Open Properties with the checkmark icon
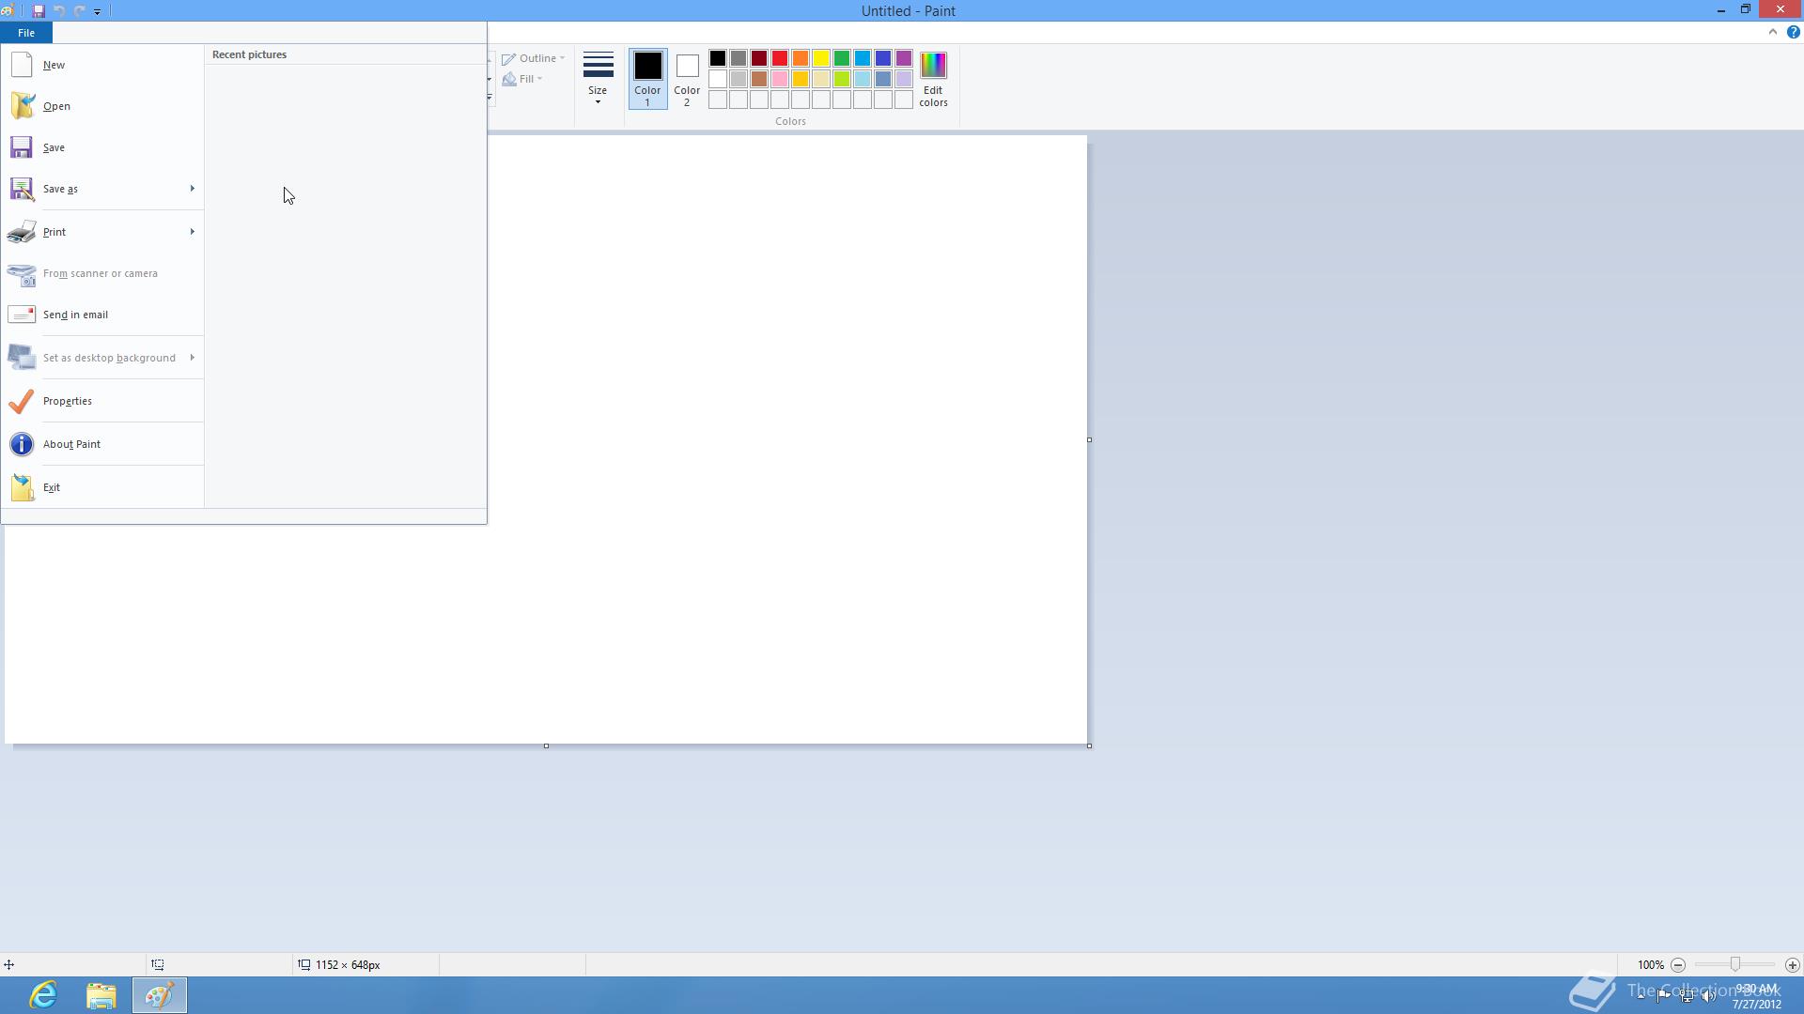This screenshot has height=1014, width=1804. point(22,401)
